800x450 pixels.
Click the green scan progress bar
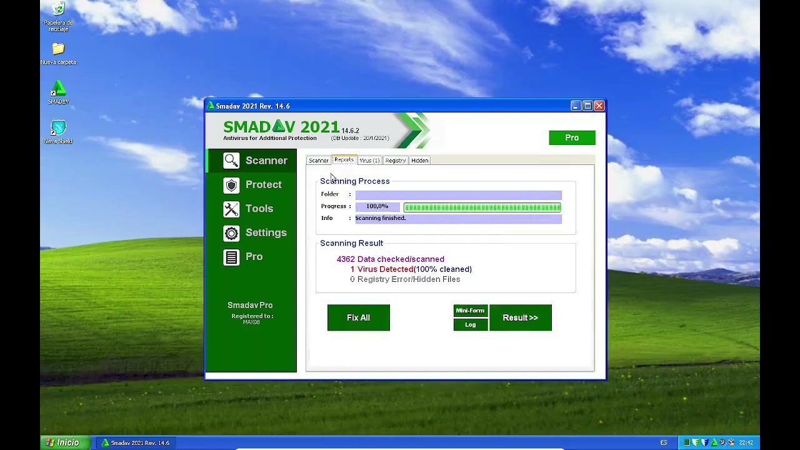click(482, 207)
